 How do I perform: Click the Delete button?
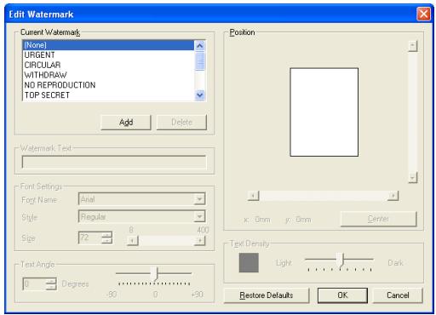tap(181, 123)
